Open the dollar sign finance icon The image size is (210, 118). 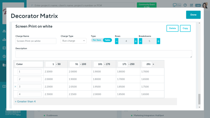pos(4,56)
